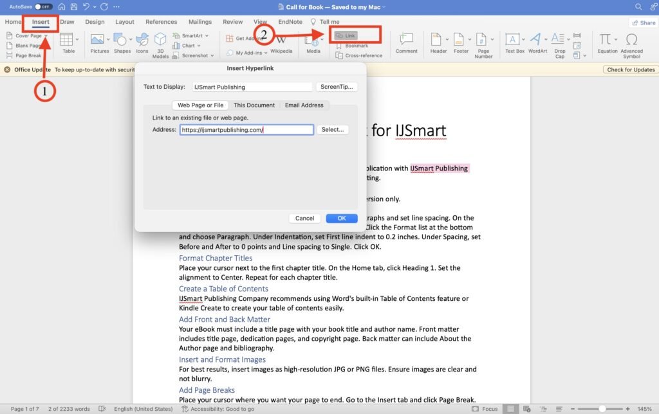Click the ScreenTip... button
659x414 pixels.
tap(337, 87)
